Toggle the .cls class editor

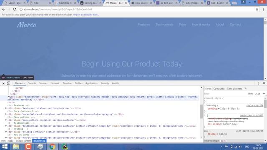(258, 94)
